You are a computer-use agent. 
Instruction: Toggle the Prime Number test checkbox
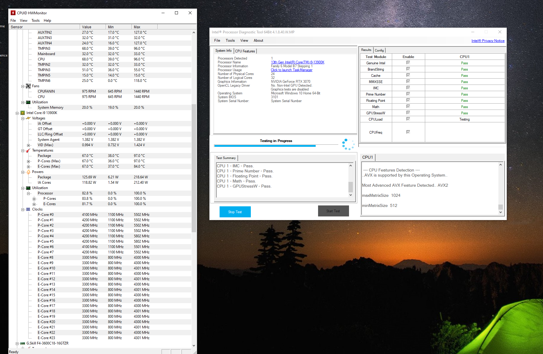click(x=408, y=94)
